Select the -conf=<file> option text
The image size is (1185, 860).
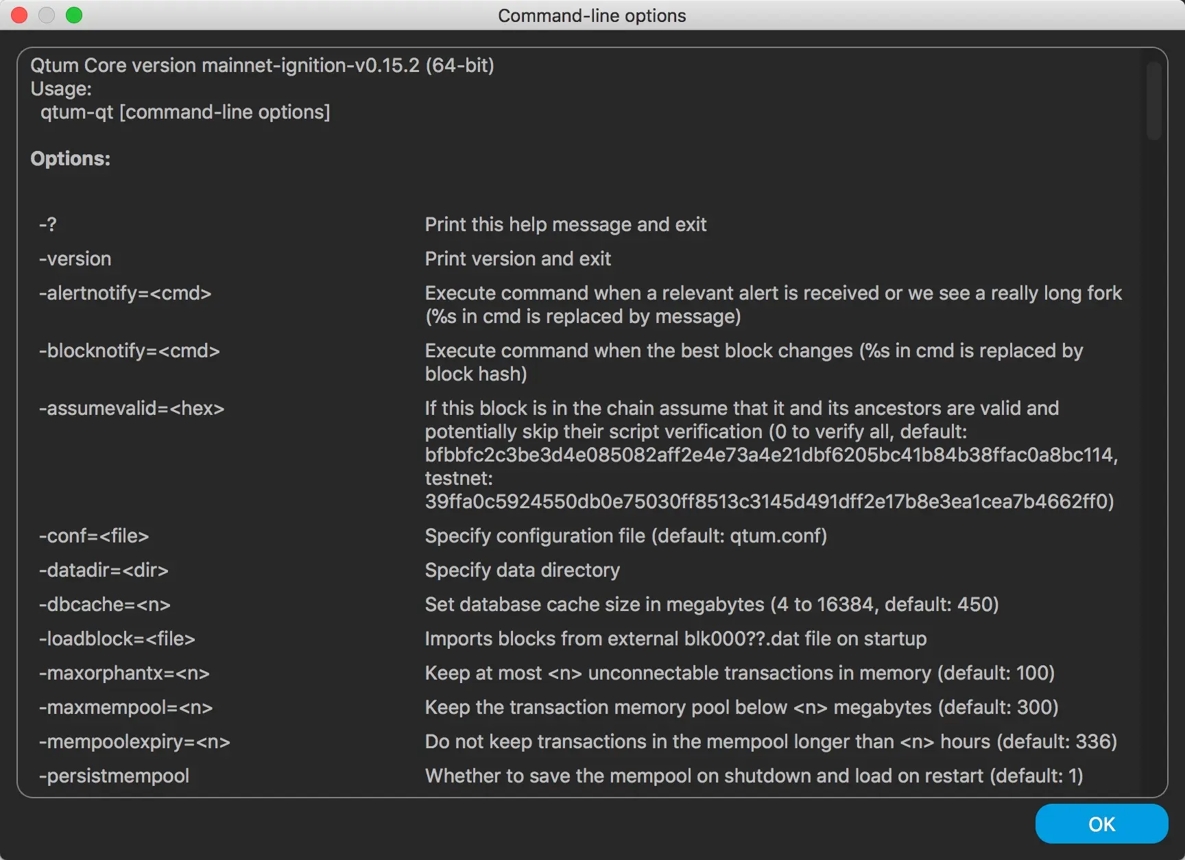(94, 536)
